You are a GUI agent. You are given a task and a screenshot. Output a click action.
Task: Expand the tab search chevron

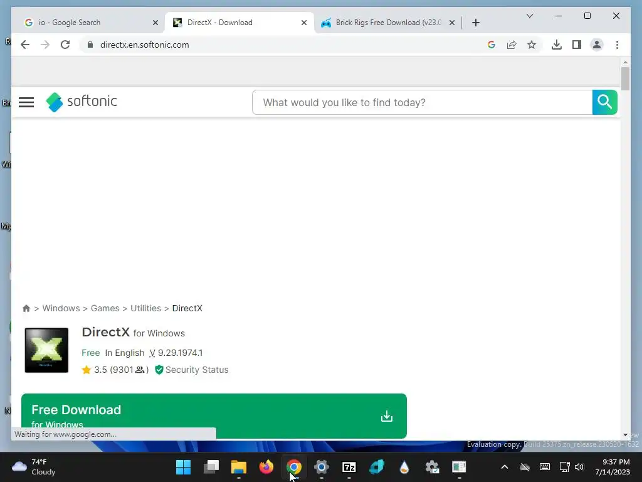pos(529,16)
